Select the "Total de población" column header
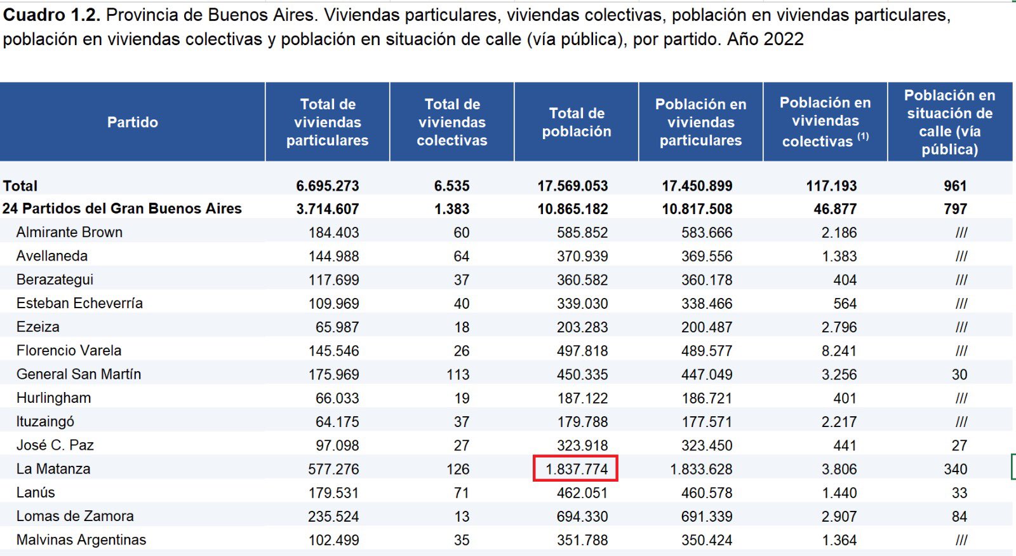The width and height of the screenshot is (1016, 556). pyautogui.click(x=576, y=122)
